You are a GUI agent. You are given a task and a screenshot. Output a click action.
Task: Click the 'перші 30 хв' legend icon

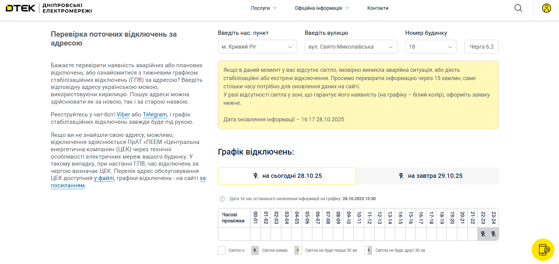pyautogui.click(x=298, y=251)
